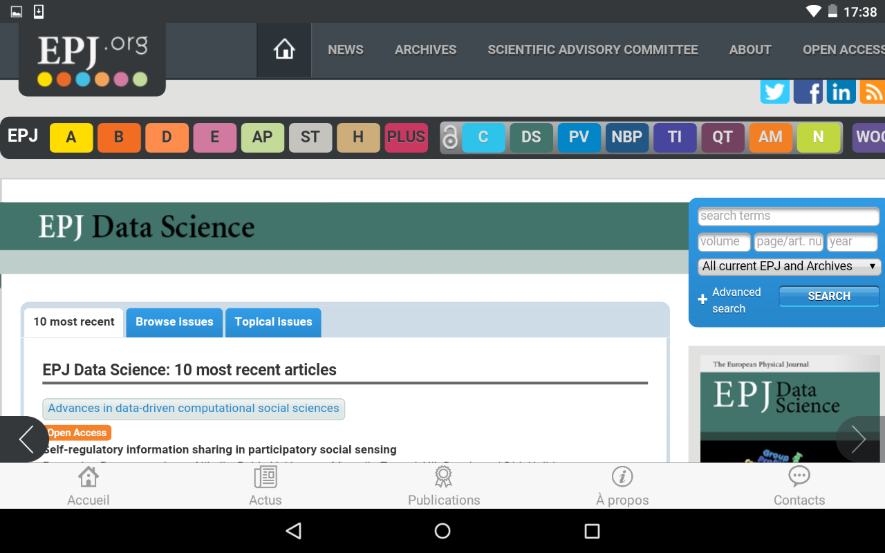Tap the Android back navigation button
Image resolution: width=885 pixels, height=553 pixels.
pyautogui.click(x=293, y=531)
